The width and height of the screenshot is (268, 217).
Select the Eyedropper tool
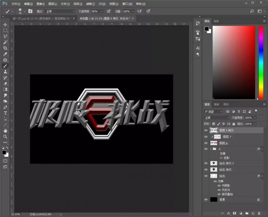5,54
